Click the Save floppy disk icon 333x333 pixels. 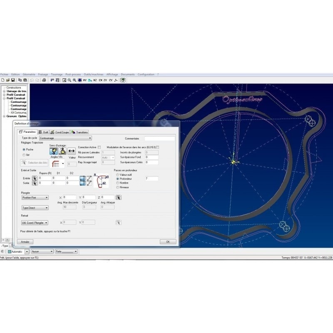[13, 80]
